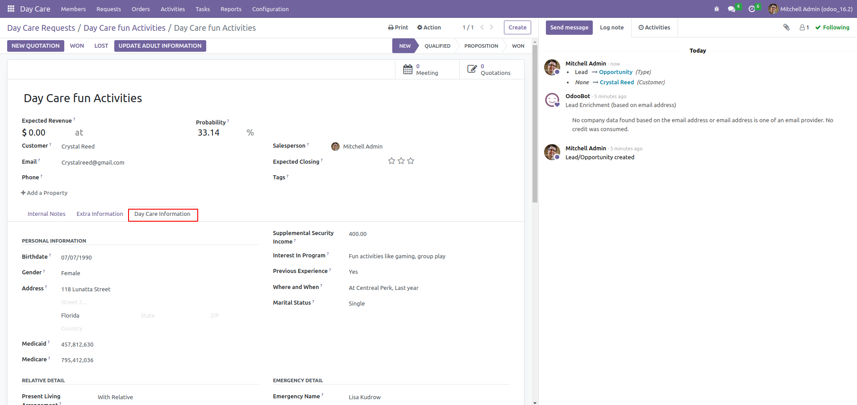This screenshot has height=405, width=857.
Task: Switch to Day Care Information tab
Action: 162,214
